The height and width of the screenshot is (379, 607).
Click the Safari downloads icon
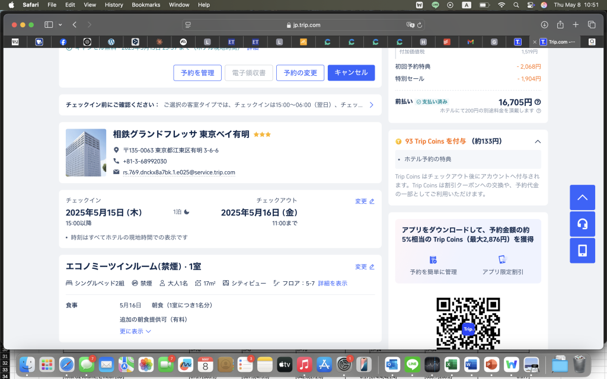coord(544,25)
